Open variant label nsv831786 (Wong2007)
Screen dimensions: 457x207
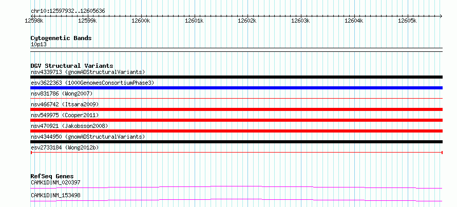coord(62,93)
